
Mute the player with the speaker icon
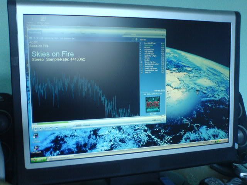pyautogui.click(x=57, y=128)
